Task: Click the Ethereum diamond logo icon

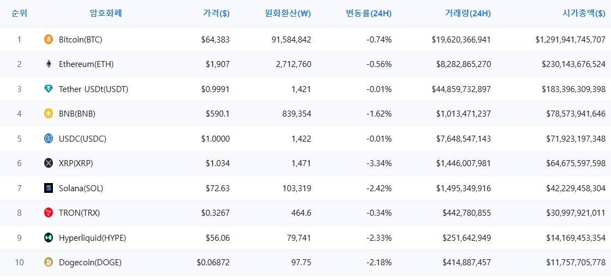Action: click(x=49, y=64)
